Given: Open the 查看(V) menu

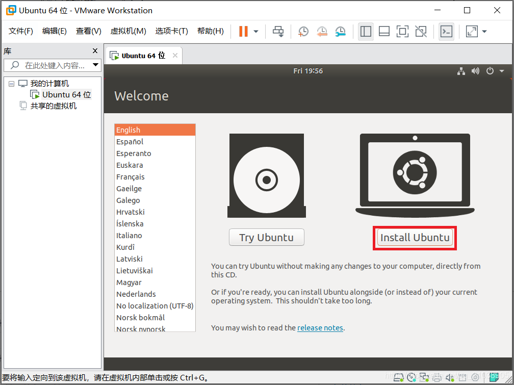Looking at the screenshot, I should pyautogui.click(x=89, y=31).
